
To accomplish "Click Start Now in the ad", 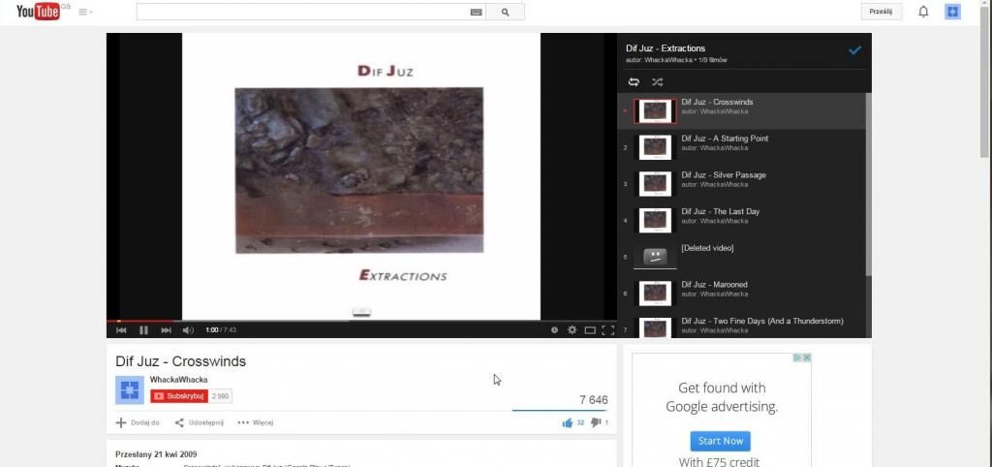I will point(721,441).
